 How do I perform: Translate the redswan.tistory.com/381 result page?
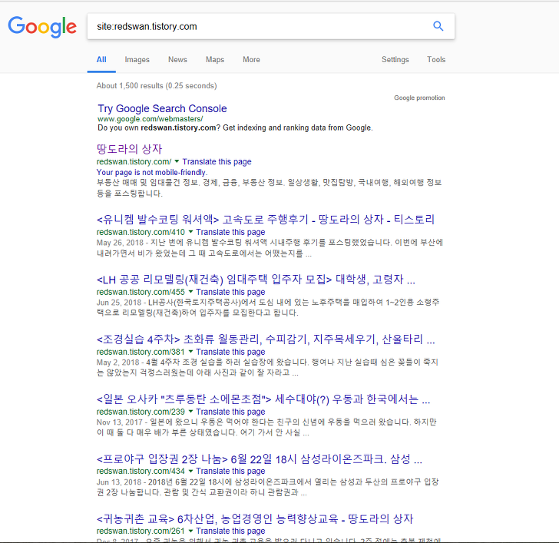point(230,352)
